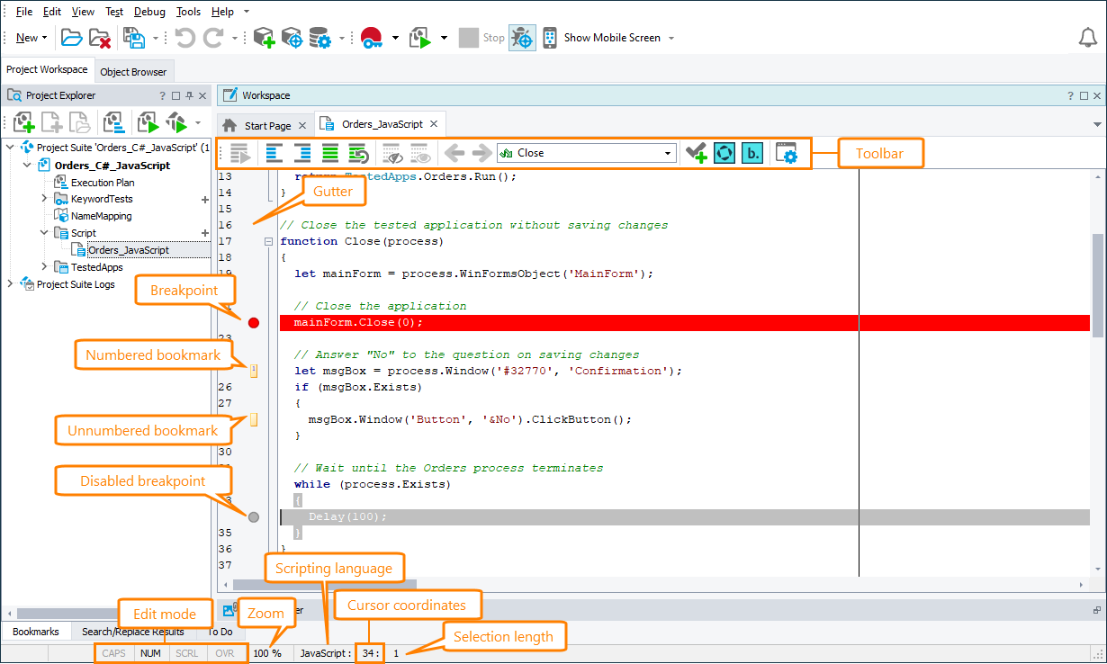Expand the KeywordTests tree node
The height and width of the screenshot is (664, 1107).
[45, 199]
